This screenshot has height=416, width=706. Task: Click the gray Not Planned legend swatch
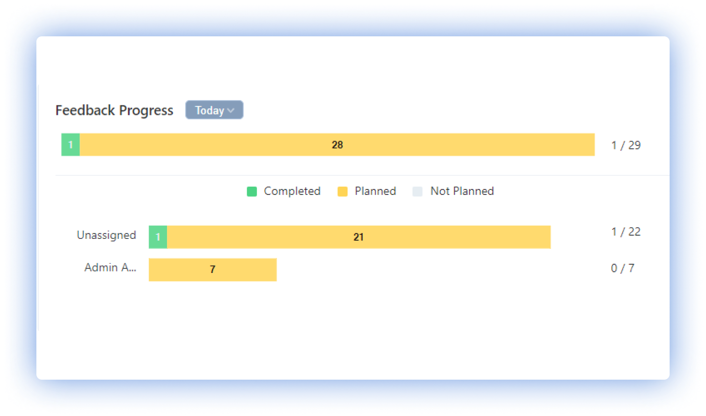tap(418, 192)
